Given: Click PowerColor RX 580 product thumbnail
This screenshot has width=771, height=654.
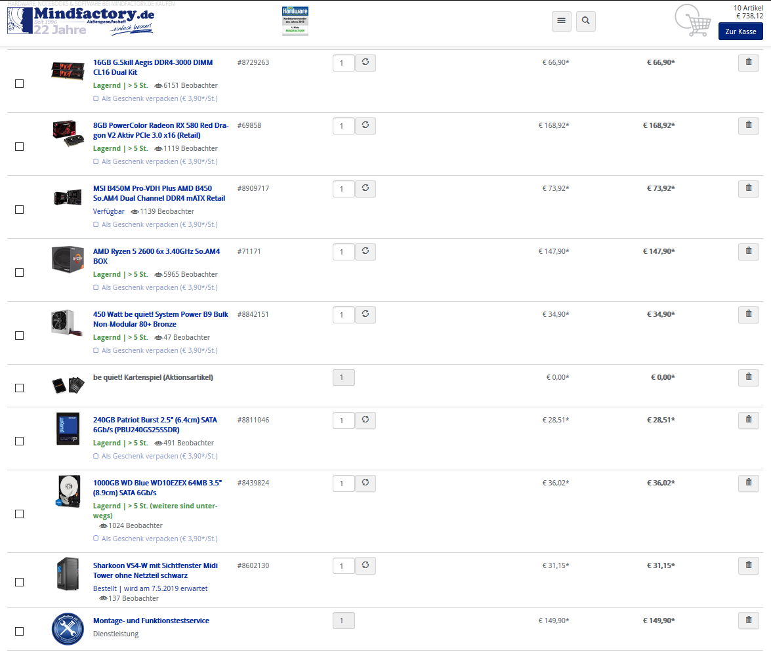Looking at the screenshot, I should 68,133.
